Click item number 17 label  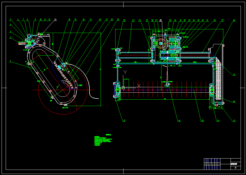[x=91, y=20]
